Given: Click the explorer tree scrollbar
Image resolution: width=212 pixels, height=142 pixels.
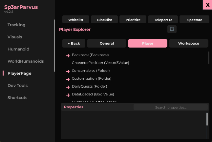Looking at the screenshot, I should 209,58.
